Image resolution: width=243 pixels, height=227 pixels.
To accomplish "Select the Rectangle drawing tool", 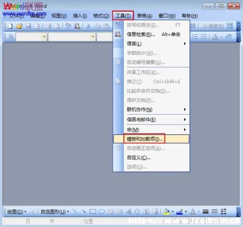I will click(93, 211).
